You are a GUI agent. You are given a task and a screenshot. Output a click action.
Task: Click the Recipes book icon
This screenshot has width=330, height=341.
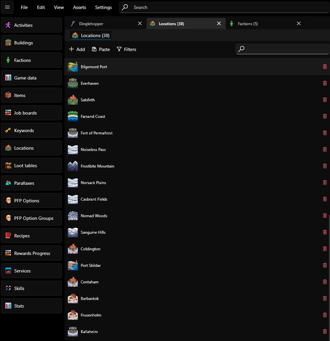pos(9,236)
